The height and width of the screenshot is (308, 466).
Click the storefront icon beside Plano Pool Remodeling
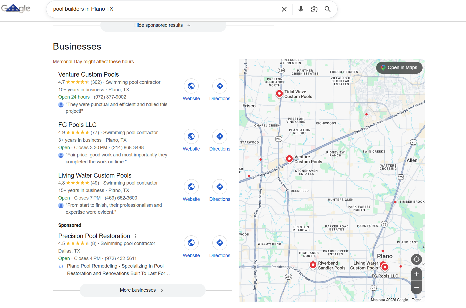coord(61,266)
